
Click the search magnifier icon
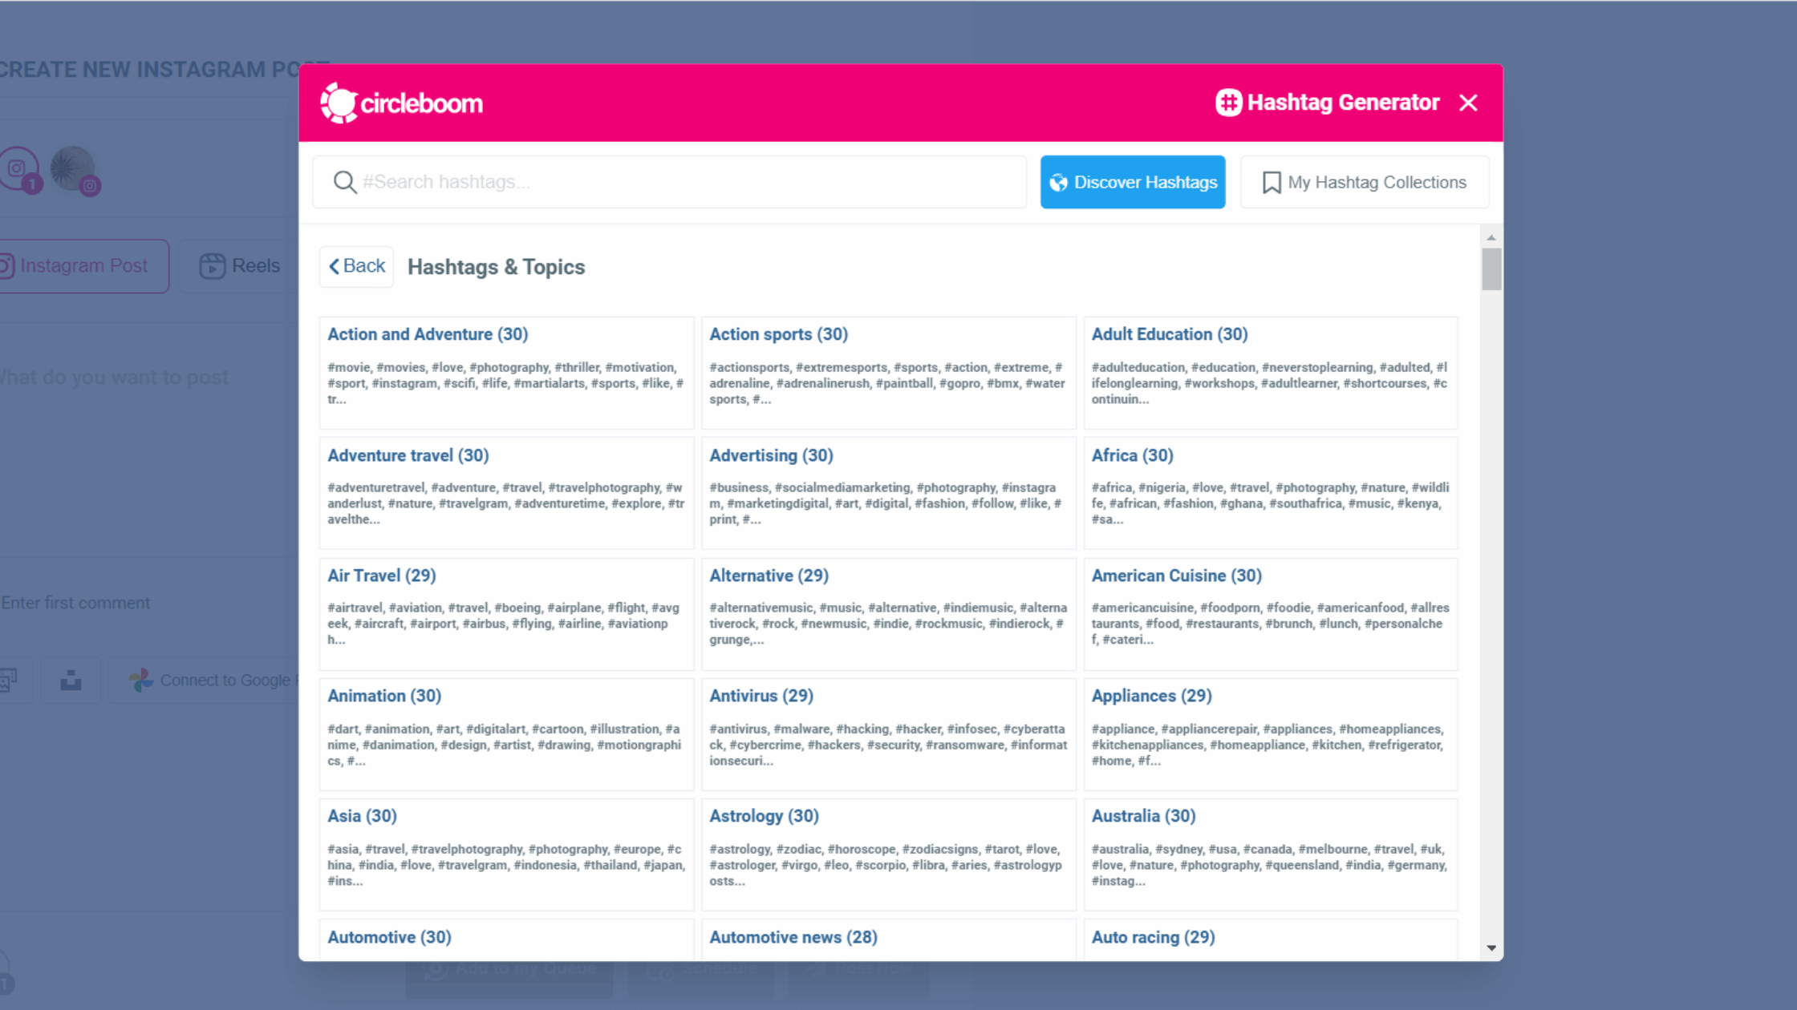click(346, 183)
